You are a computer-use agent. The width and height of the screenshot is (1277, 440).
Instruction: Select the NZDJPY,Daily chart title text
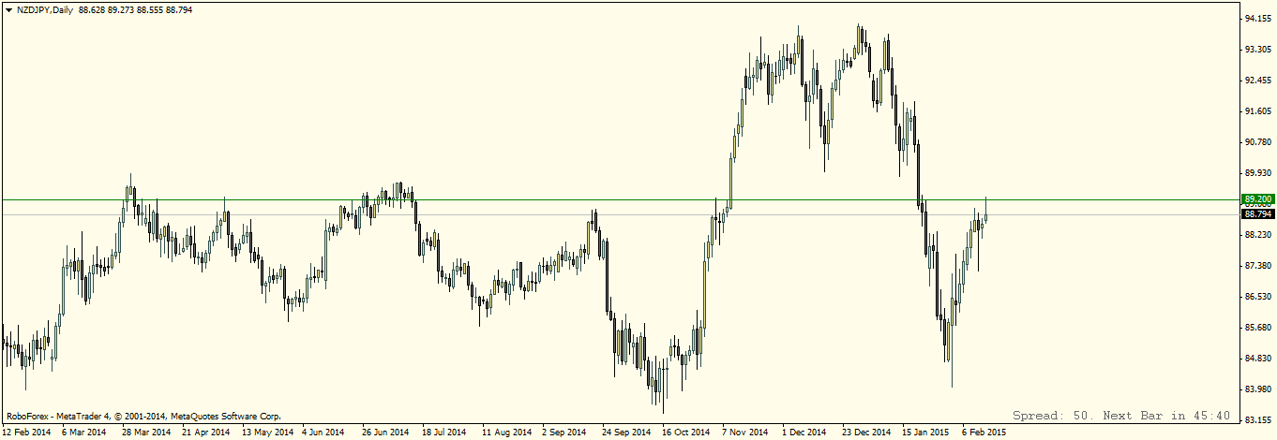pos(46,9)
